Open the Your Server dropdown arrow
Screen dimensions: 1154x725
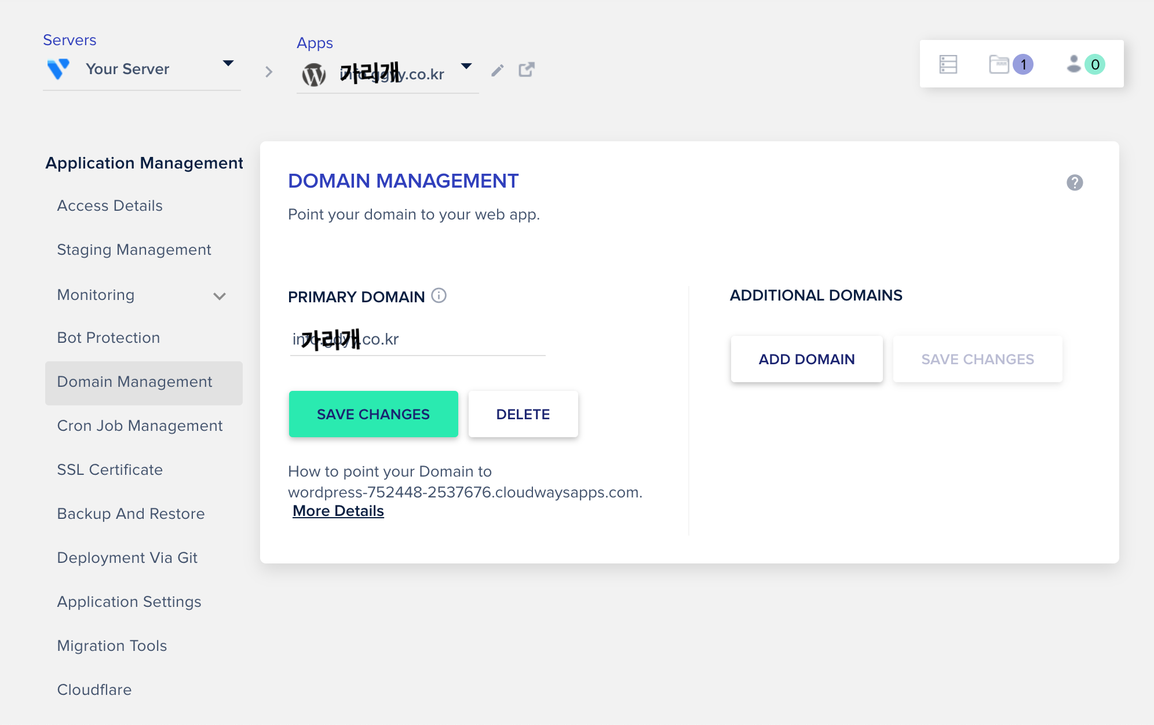tap(228, 63)
